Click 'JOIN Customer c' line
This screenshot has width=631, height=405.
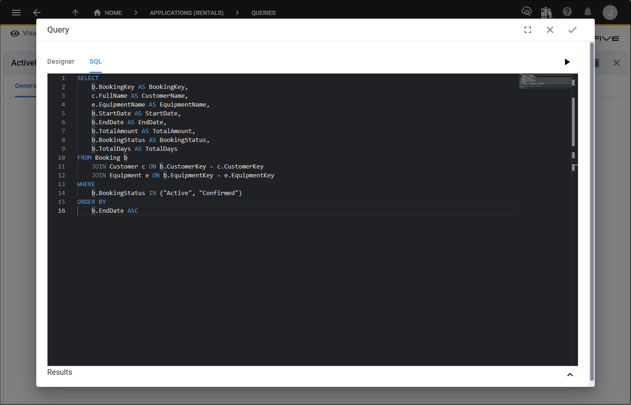point(178,167)
